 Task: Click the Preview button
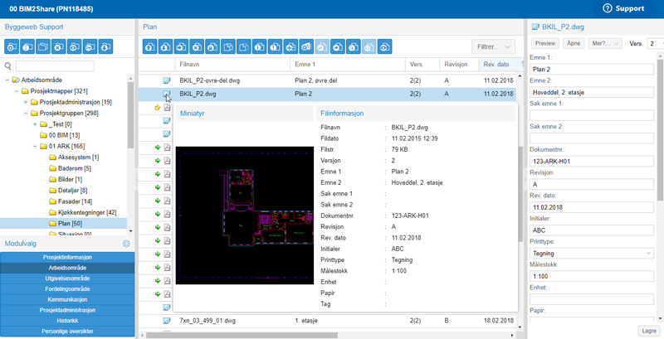[545, 43]
